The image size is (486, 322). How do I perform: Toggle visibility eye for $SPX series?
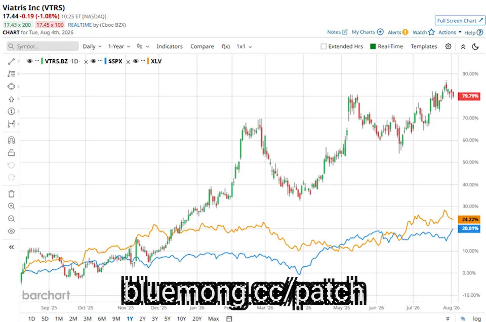[93, 61]
